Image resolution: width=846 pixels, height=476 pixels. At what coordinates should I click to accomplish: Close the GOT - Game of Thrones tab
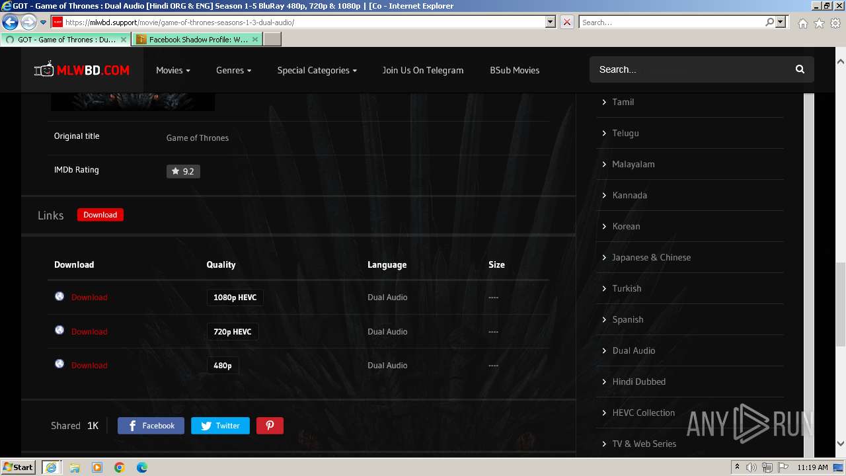coord(124,40)
